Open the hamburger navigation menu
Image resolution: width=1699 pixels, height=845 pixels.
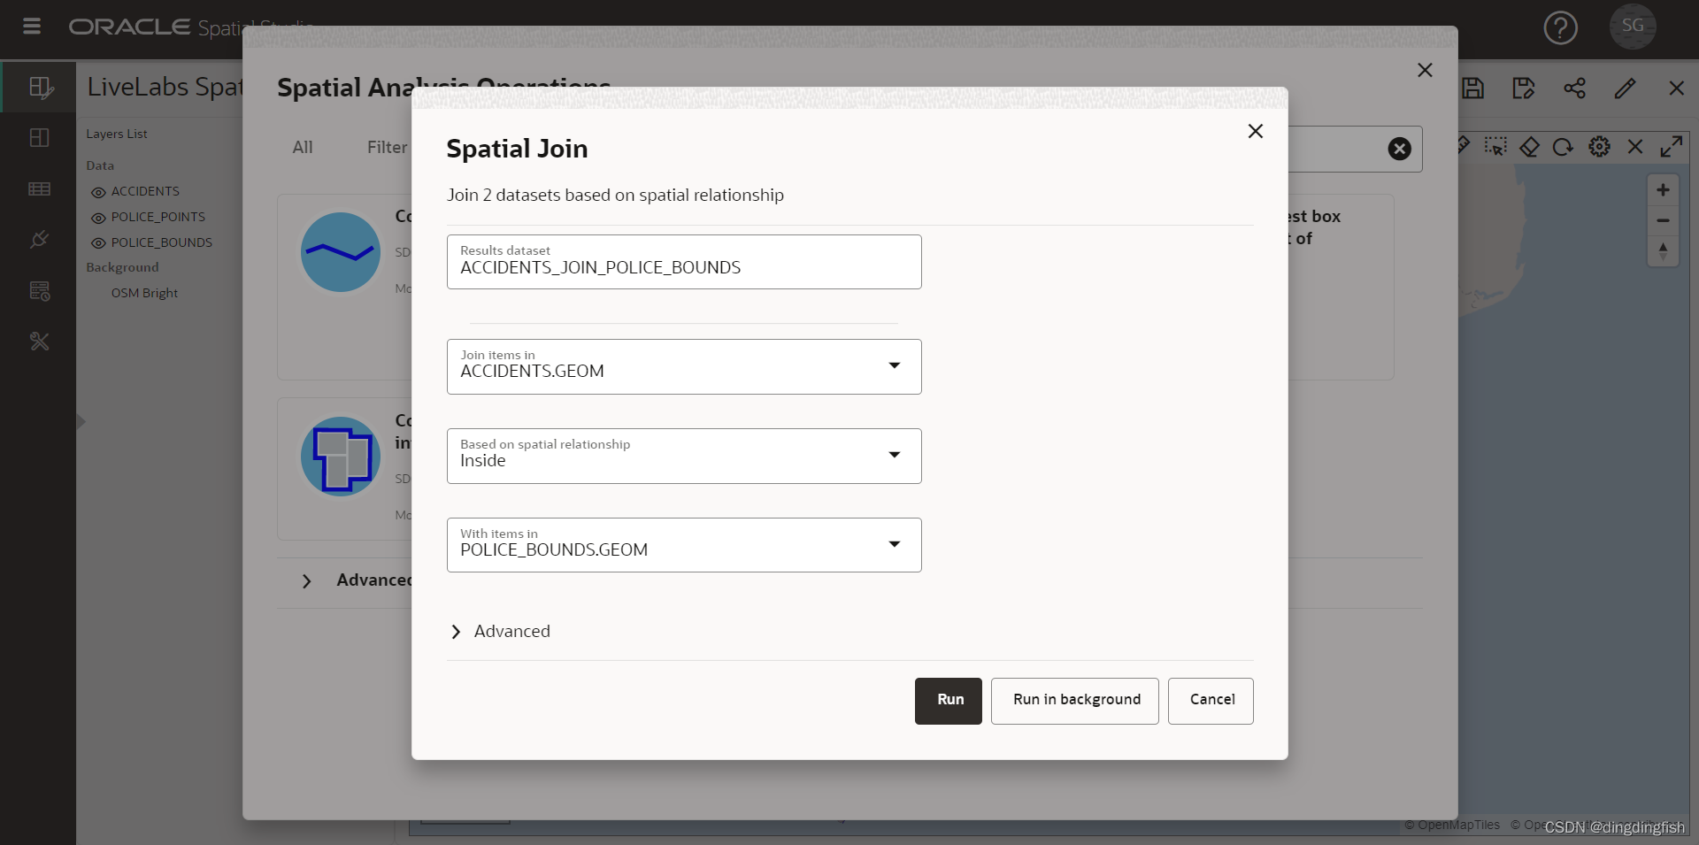(32, 26)
